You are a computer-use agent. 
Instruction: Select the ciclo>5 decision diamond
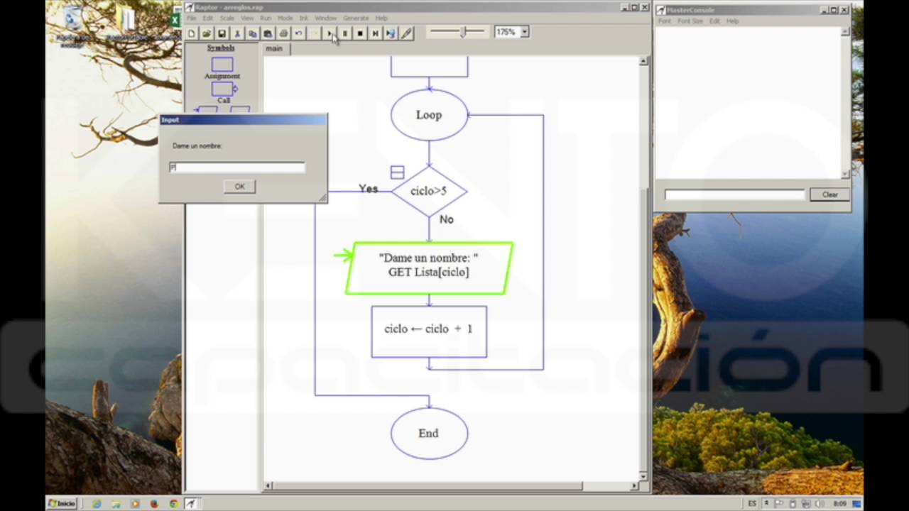coord(429,192)
